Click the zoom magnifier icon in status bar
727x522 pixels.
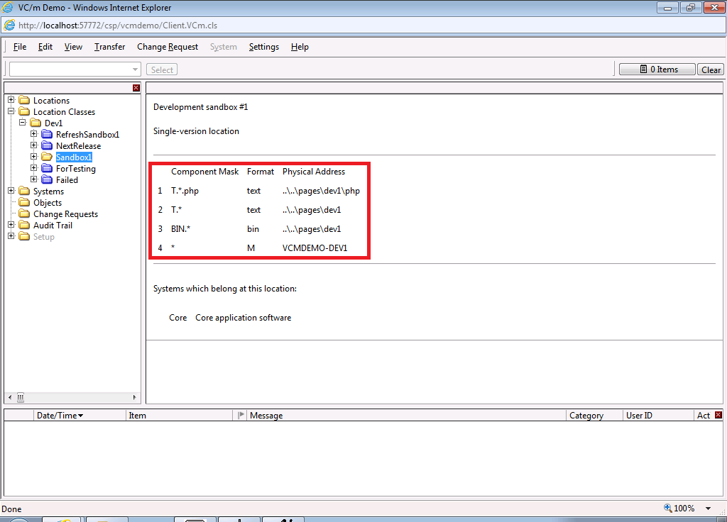[667, 509]
